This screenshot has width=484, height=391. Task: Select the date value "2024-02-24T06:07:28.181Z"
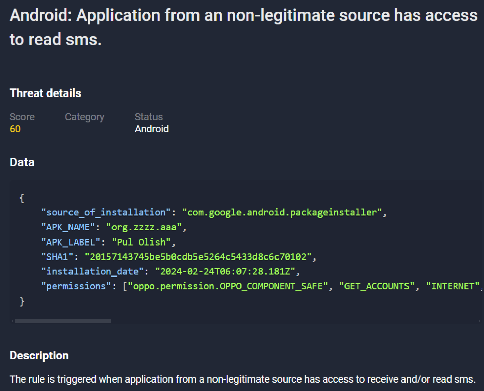click(x=225, y=272)
